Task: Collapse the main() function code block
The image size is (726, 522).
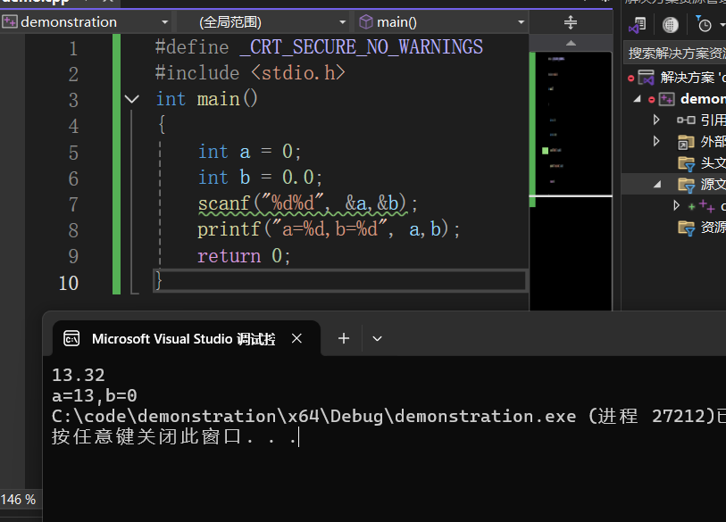Action: click(x=131, y=99)
